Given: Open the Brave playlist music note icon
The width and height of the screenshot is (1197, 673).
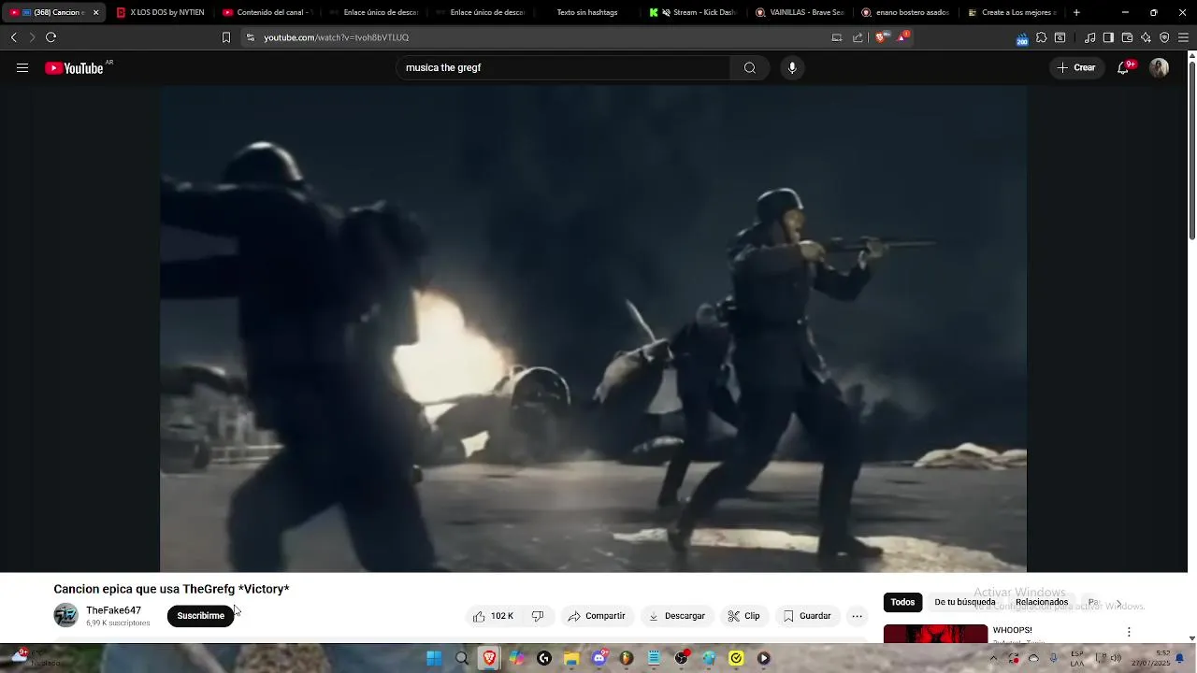Looking at the screenshot, I should (1089, 37).
